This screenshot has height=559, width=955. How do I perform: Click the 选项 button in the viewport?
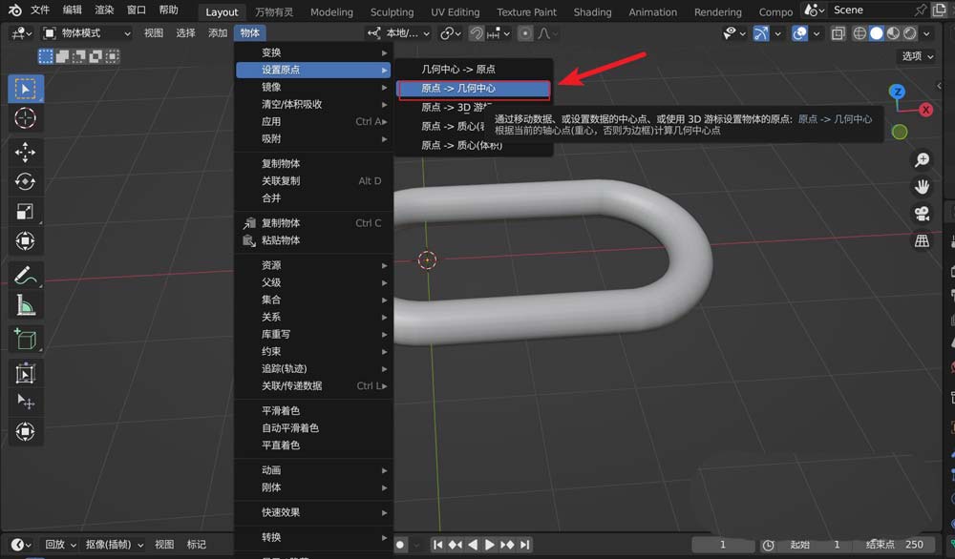pyautogui.click(x=915, y=55)
